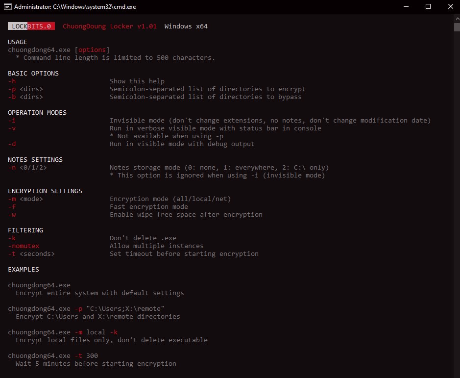Click the -nomutex multiple instances option
The image size is (460, 378).
click(x=23, y=246)
